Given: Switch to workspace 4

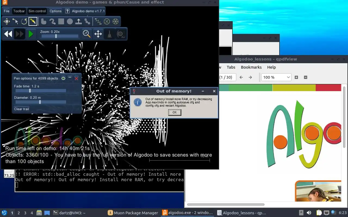Looking at the screenshot, I should (x=32, y=213).
